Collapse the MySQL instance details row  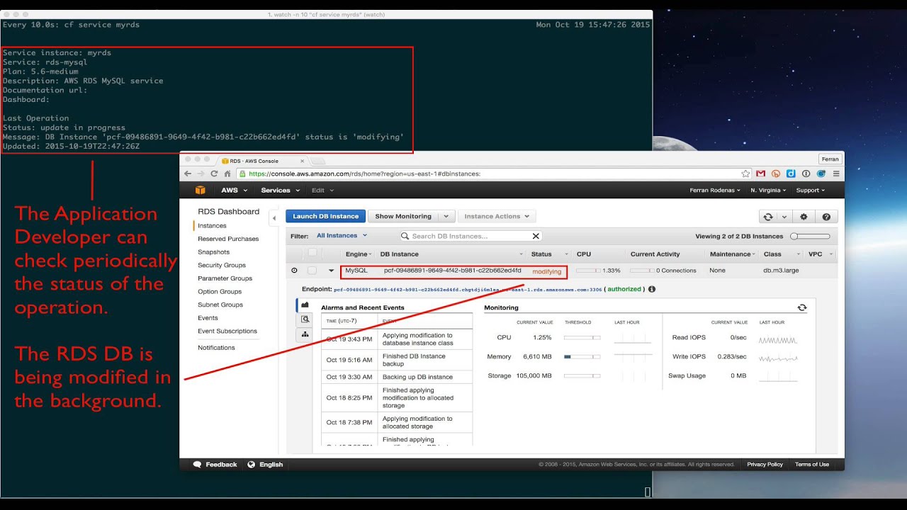point(331,271)
